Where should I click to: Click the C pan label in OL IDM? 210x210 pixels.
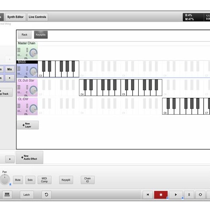coord(27,111)
